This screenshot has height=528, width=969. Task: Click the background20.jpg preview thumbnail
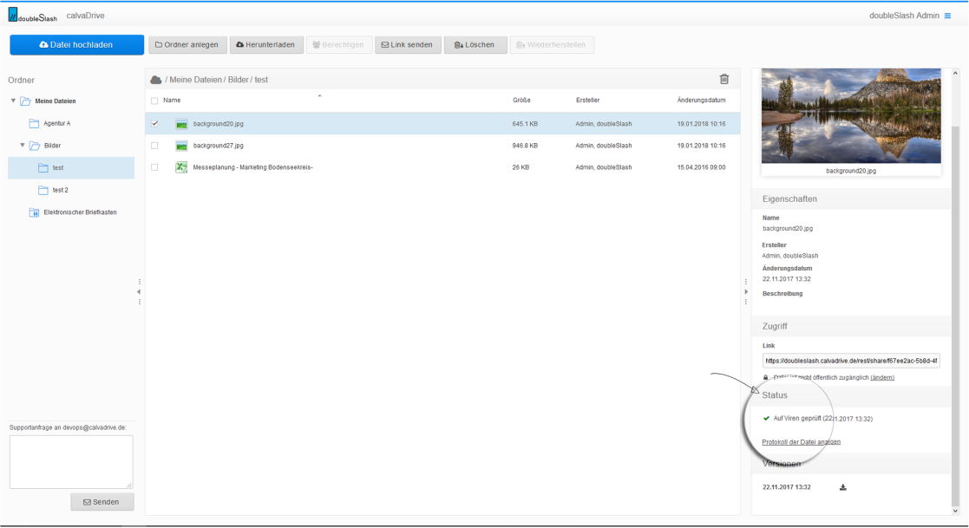[850, 115]
